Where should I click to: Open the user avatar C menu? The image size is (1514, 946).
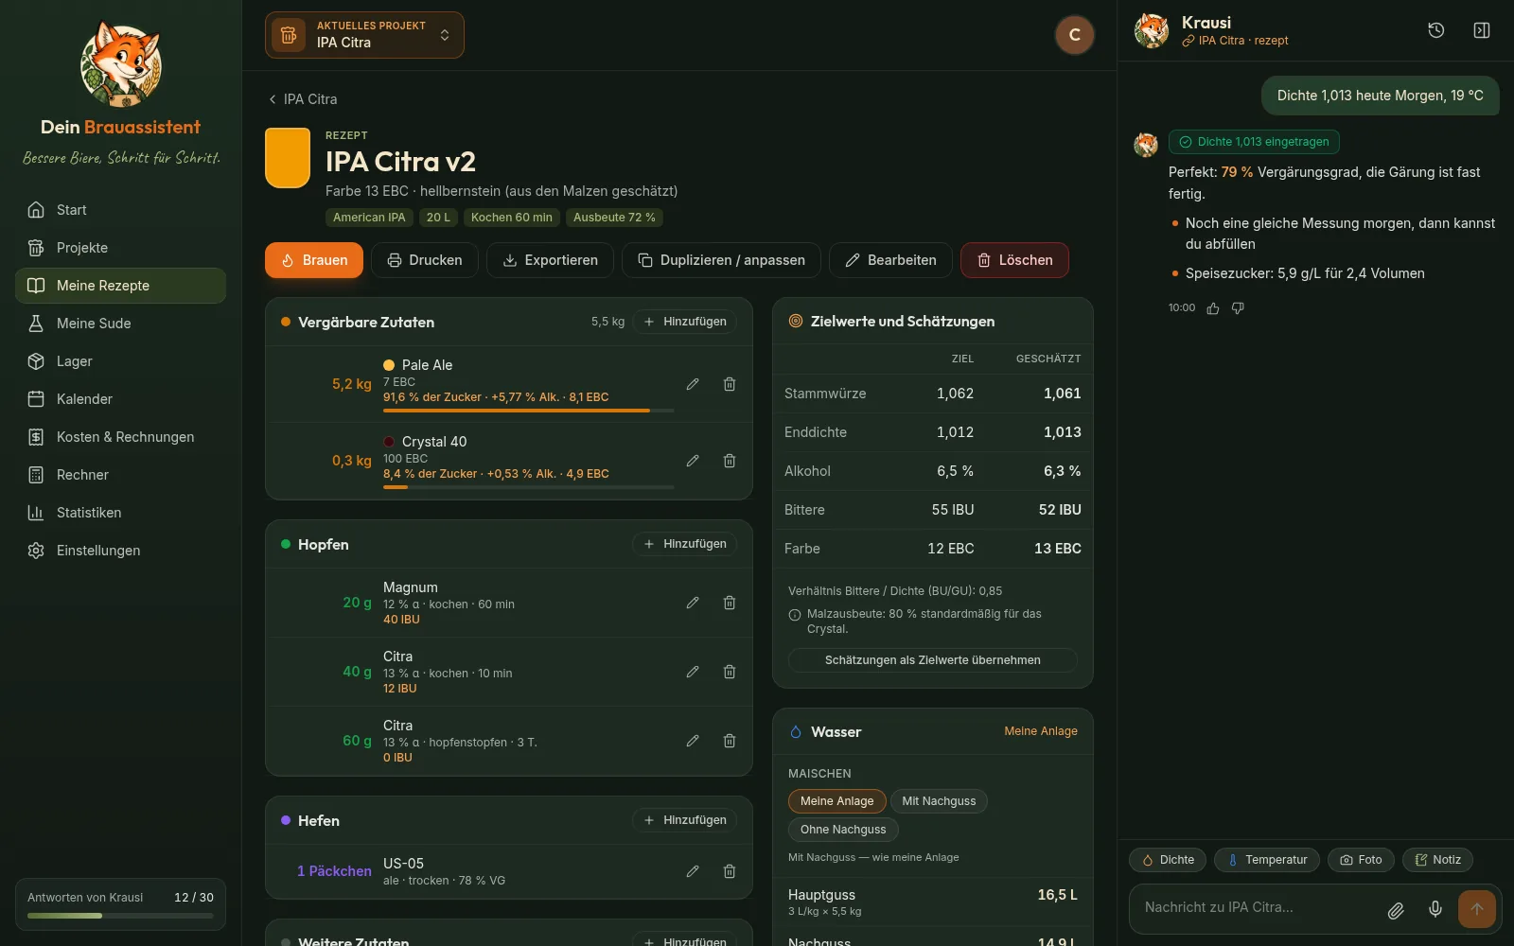point(1075,35)
